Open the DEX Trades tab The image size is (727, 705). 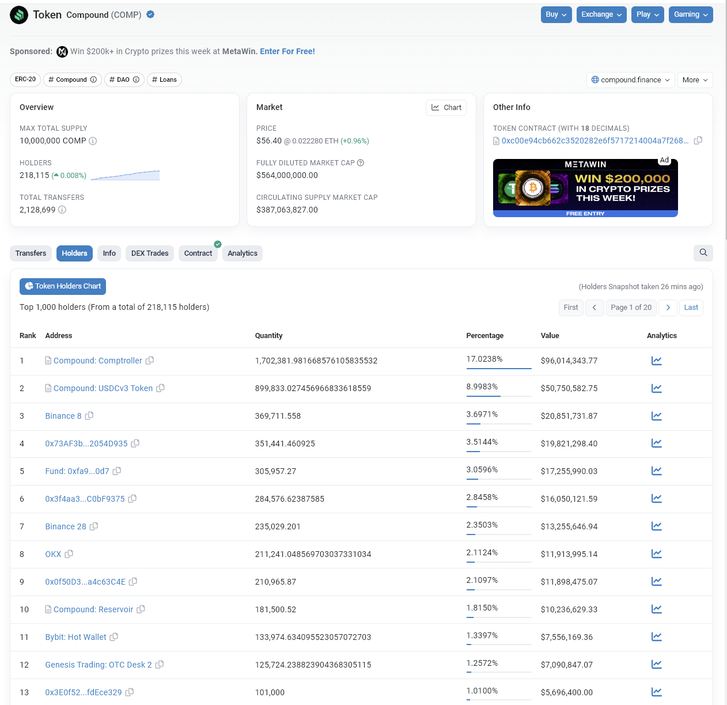(150, 253)
